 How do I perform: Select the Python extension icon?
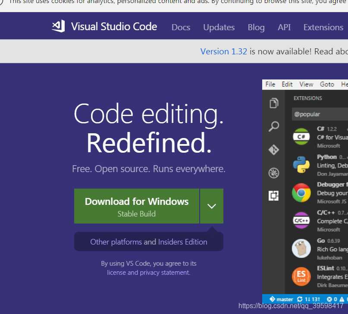301,165
